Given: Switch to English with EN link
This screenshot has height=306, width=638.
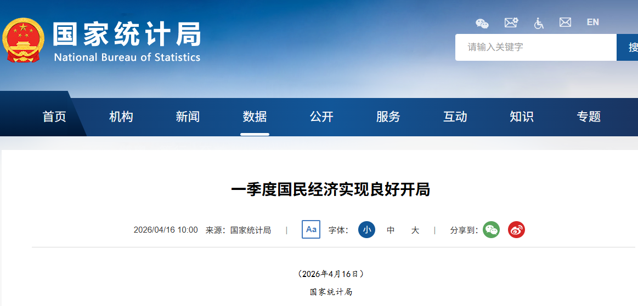Looking at the screenshot, I should [x=593, y=22].
